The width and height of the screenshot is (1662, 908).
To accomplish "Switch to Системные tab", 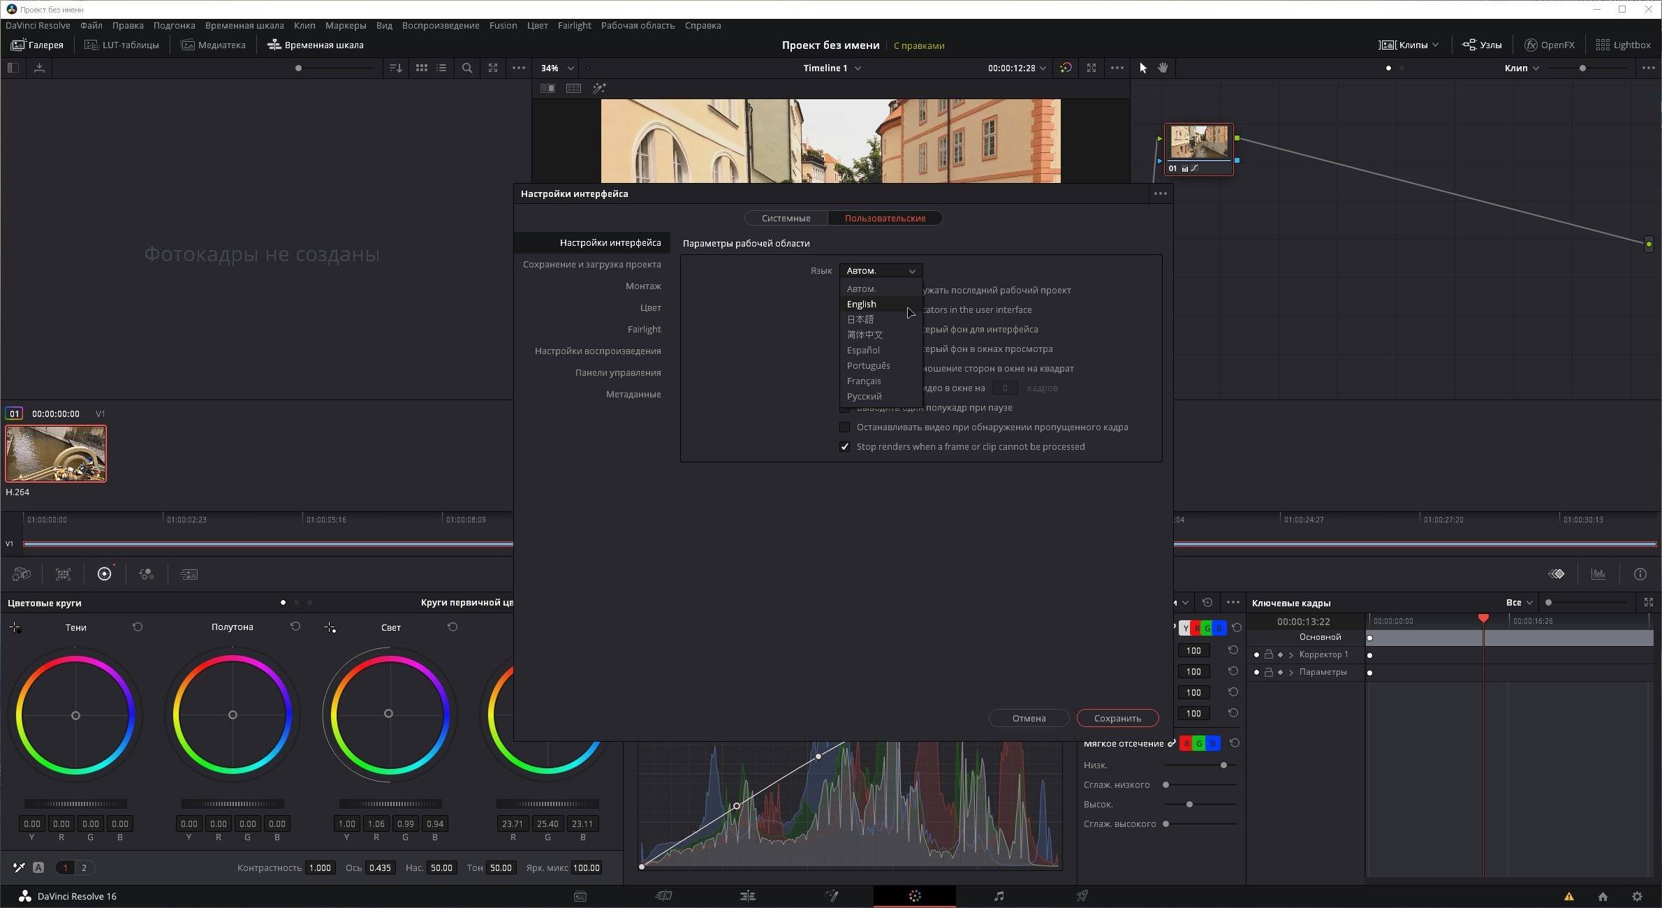I will [x=786, y=218].
